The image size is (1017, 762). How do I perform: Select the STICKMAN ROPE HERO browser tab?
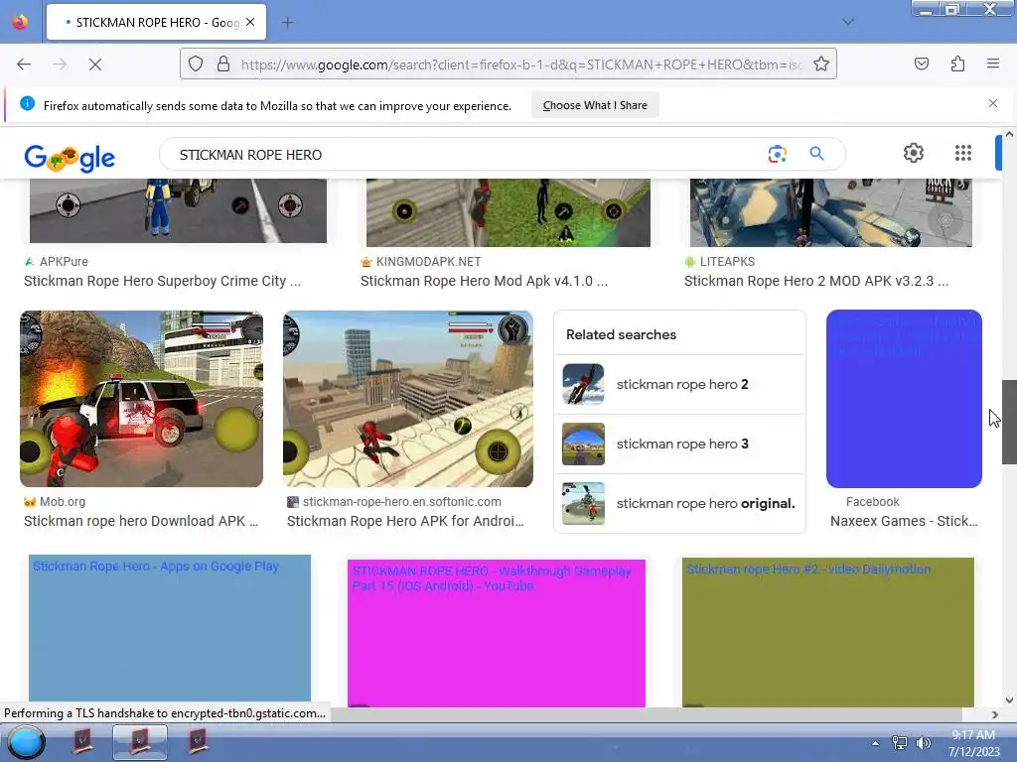(x=156, y=22)
